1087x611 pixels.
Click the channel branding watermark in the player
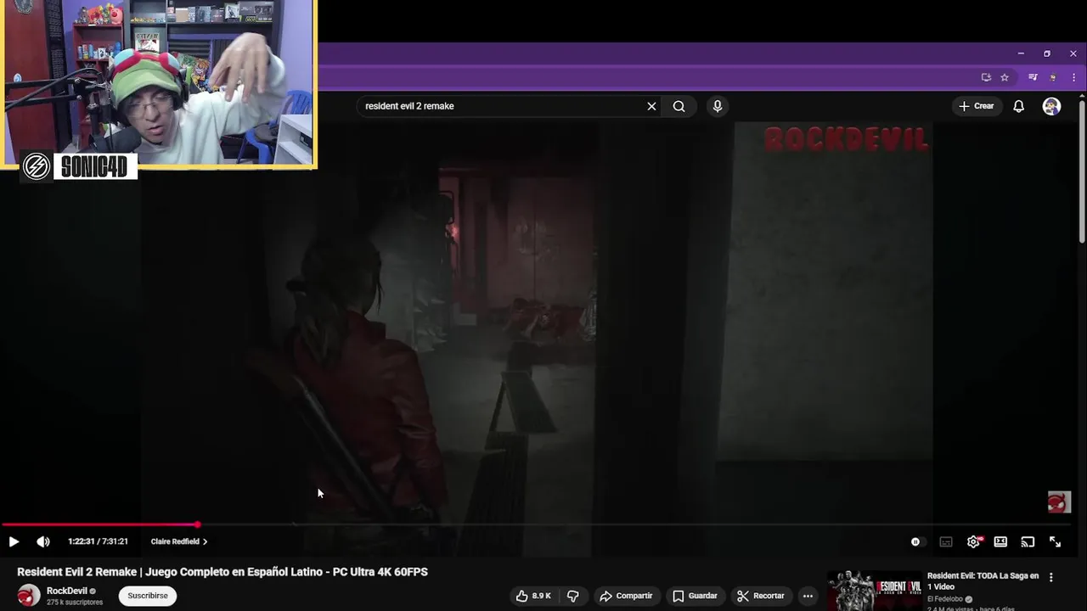1059,502
